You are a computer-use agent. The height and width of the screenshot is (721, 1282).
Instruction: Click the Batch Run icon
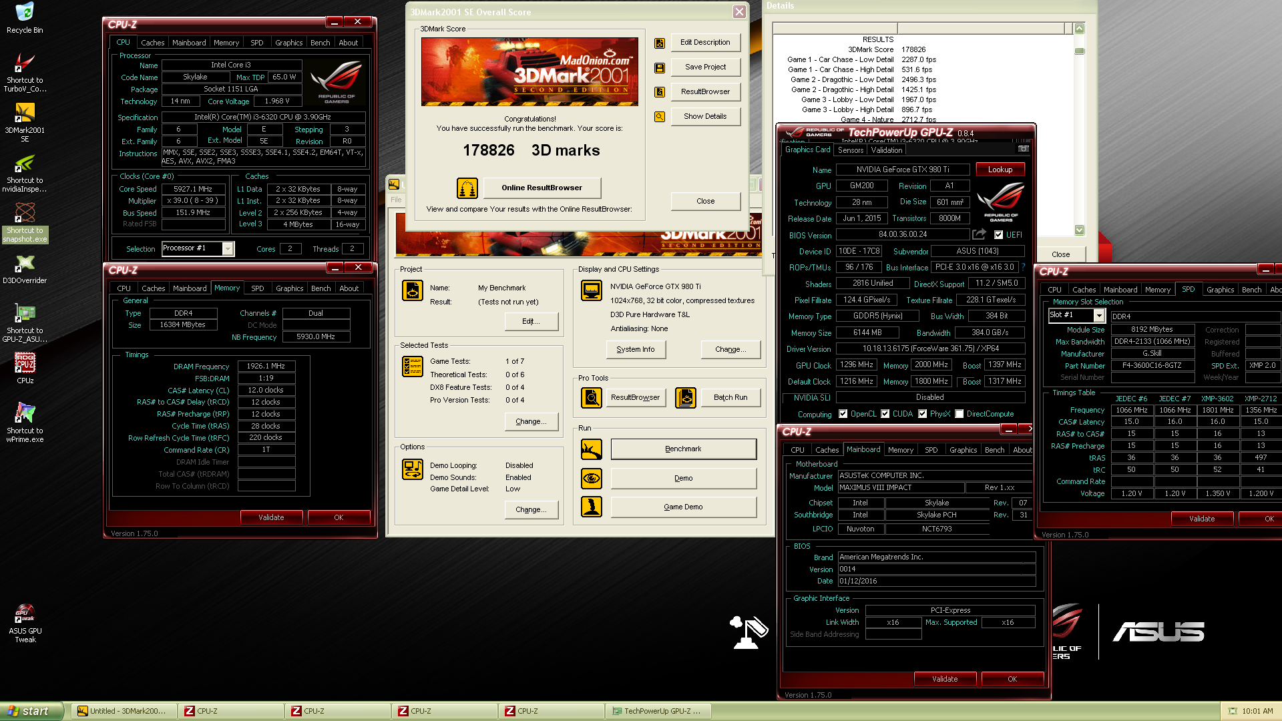tap(686, 398)
